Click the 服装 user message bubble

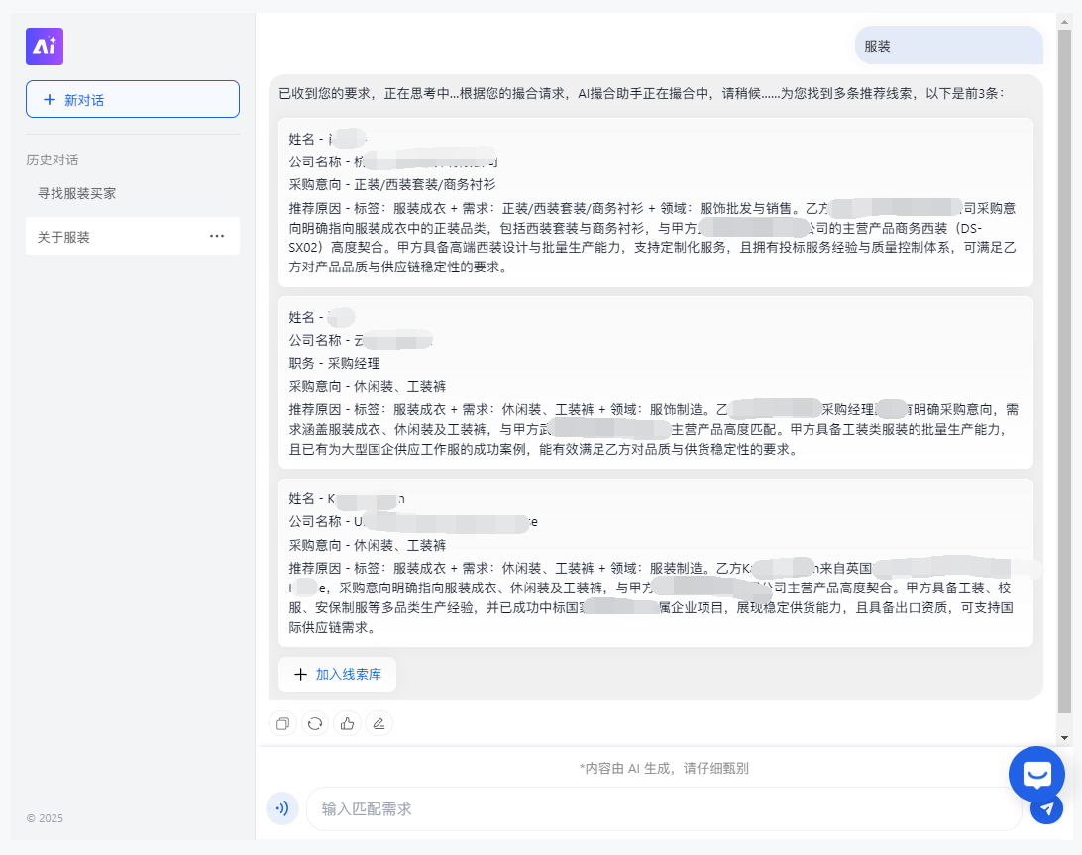pos(948,46)
